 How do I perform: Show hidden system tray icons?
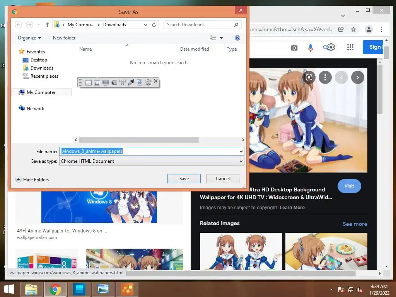pos(331,290)
